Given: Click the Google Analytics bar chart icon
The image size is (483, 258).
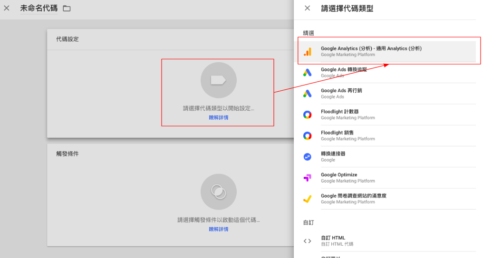Looking at the screenshot, I should (308, 52).
